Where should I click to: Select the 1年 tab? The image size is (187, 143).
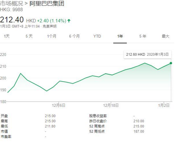pos(120,36)
